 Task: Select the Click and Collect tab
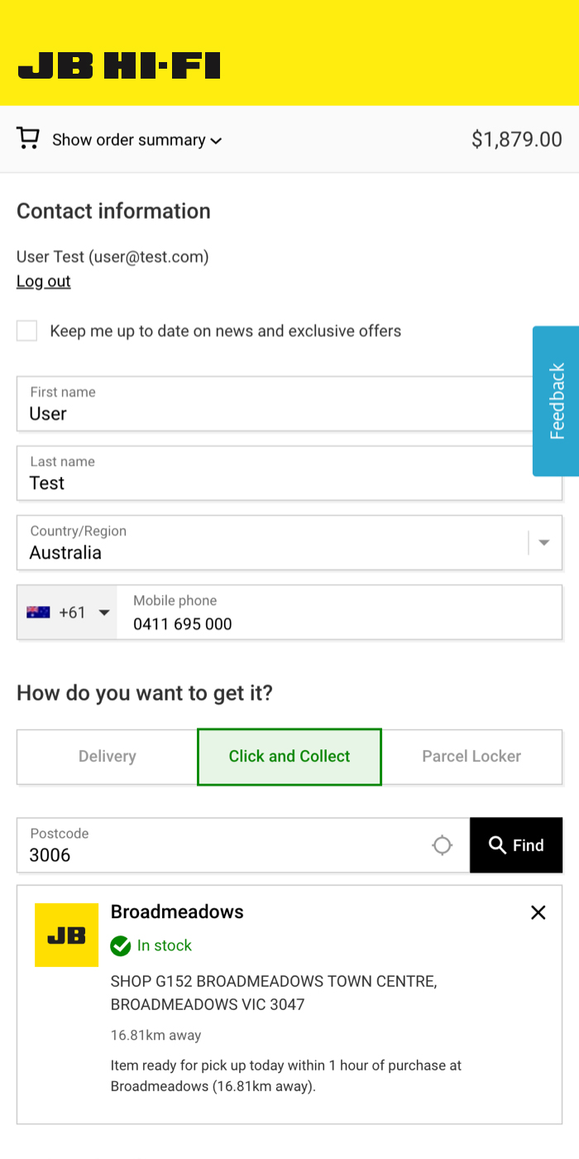tap(289, 757)
